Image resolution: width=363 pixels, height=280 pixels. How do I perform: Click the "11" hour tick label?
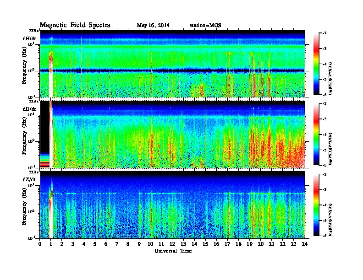click(161, 244)
